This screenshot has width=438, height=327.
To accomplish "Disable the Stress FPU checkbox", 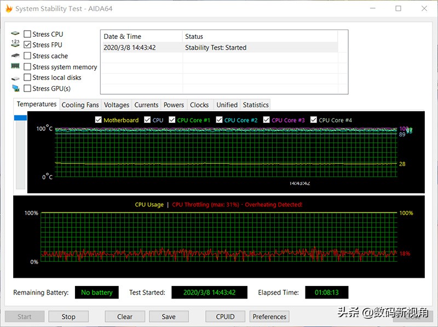I will pos(27,45).
